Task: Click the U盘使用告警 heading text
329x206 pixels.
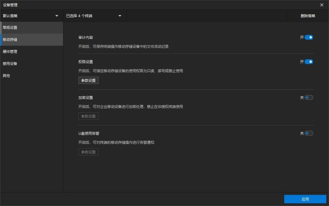Action: (89, 133)
